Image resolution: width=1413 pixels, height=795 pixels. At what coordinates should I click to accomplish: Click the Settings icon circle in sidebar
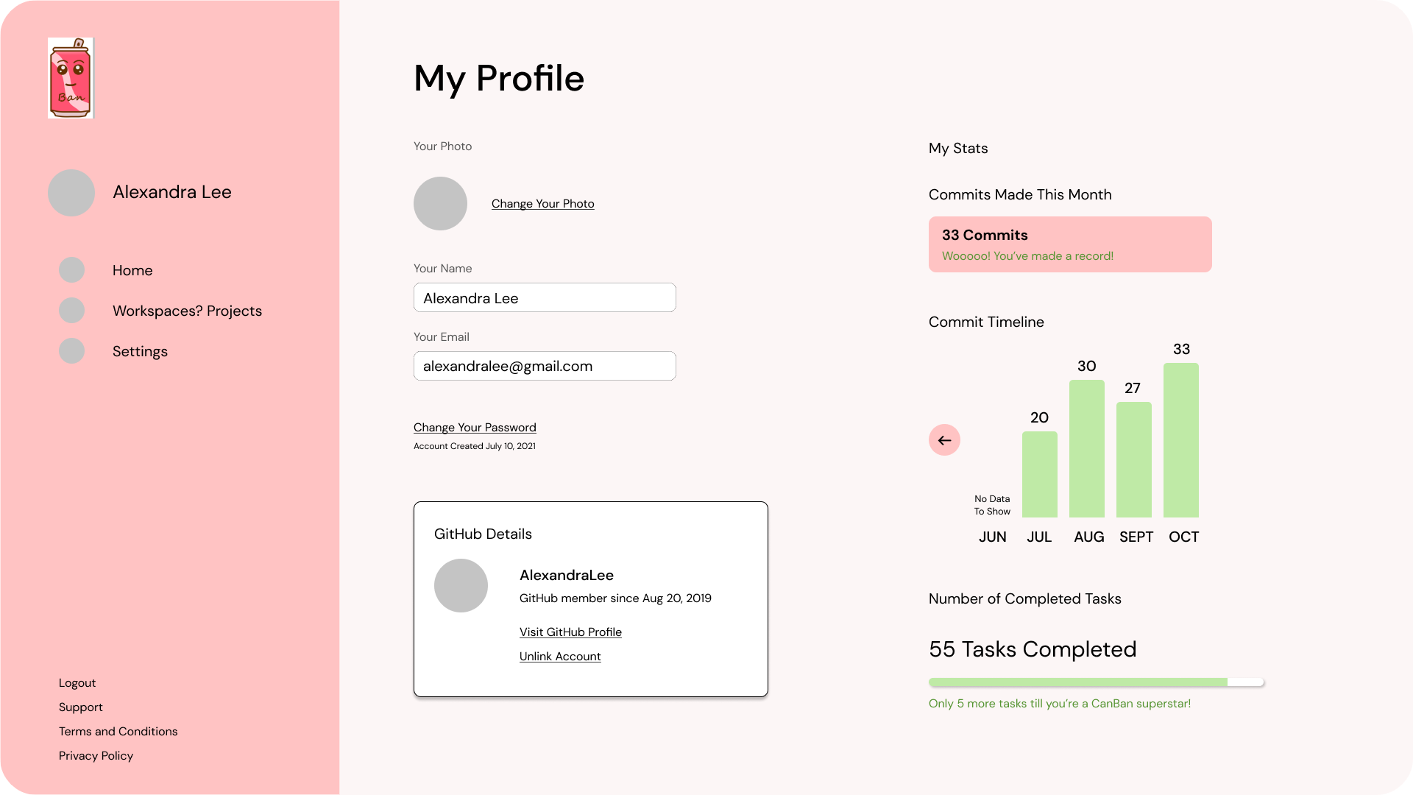(71, 351)
